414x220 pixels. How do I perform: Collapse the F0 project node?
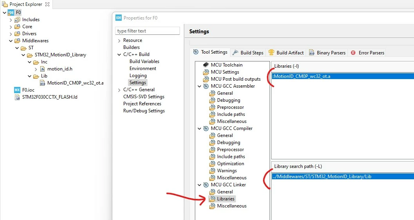click(4, 13)
